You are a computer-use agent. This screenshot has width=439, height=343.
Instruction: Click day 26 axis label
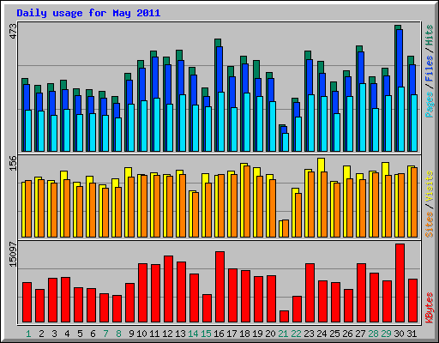point(347,334)
